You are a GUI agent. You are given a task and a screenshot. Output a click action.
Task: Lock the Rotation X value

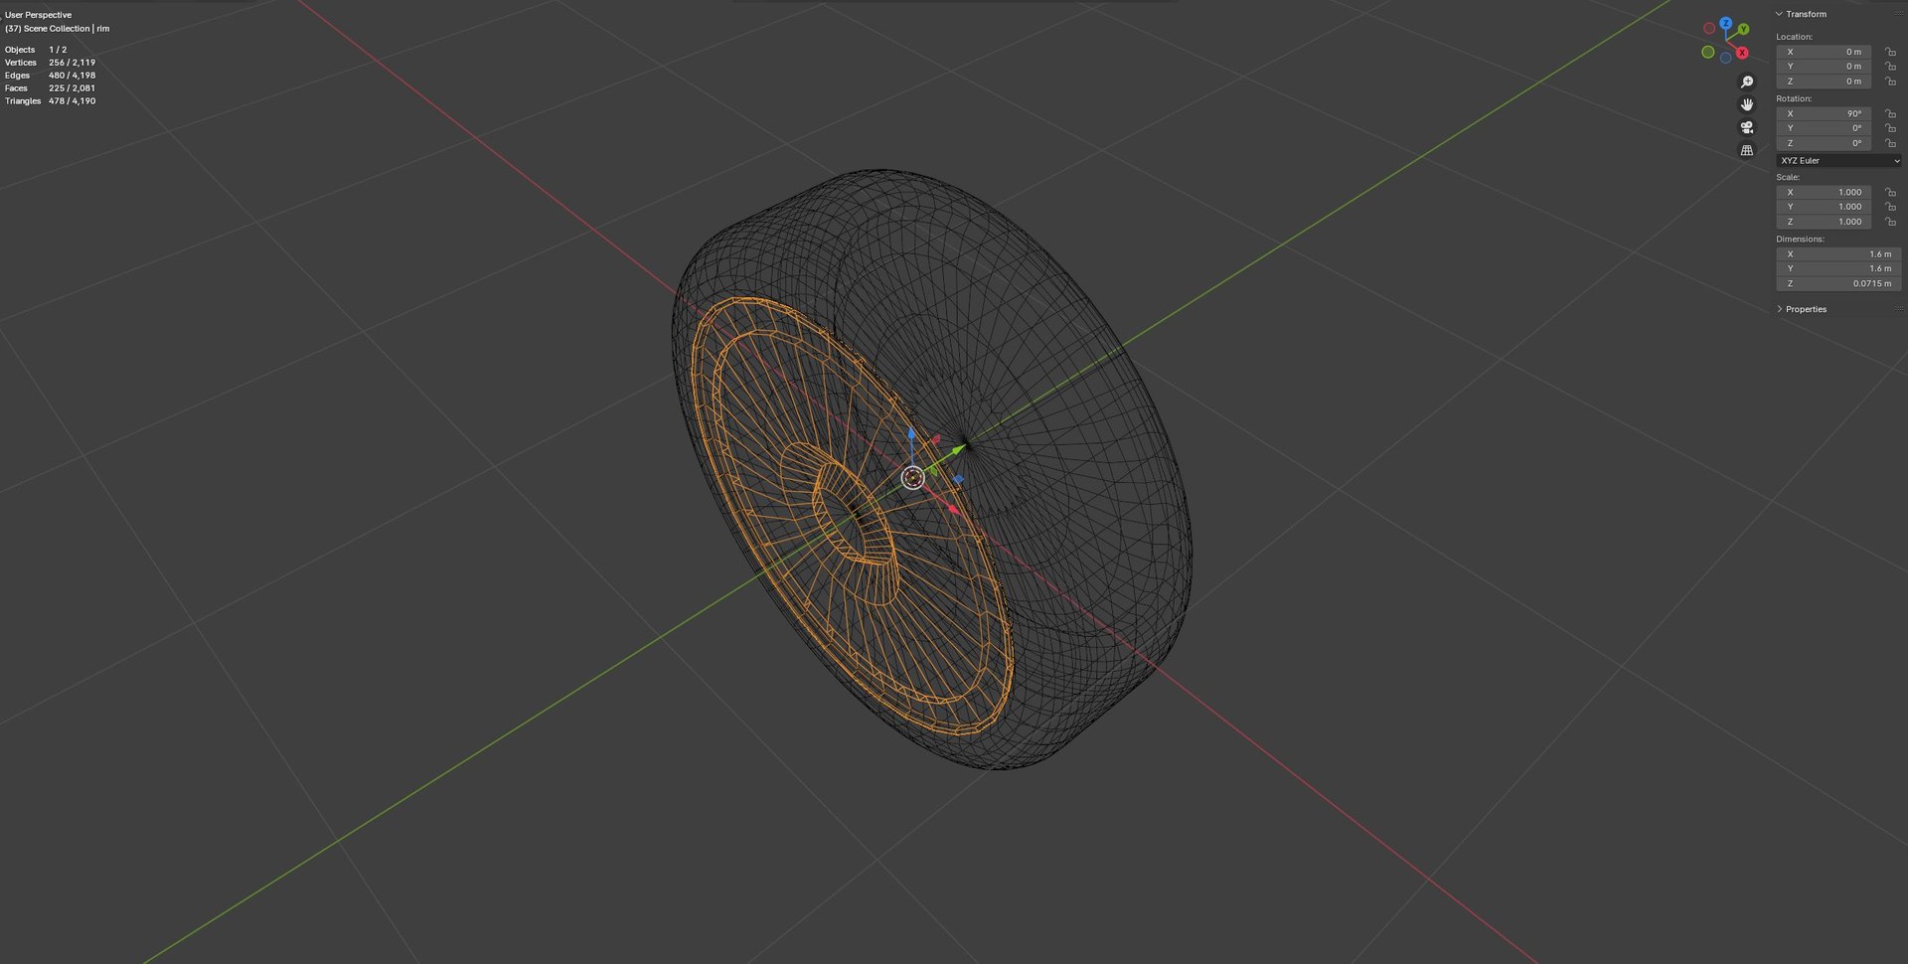coord(1890,113)
